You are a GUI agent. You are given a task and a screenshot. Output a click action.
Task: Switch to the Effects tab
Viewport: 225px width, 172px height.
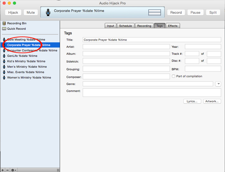point(173,26)
